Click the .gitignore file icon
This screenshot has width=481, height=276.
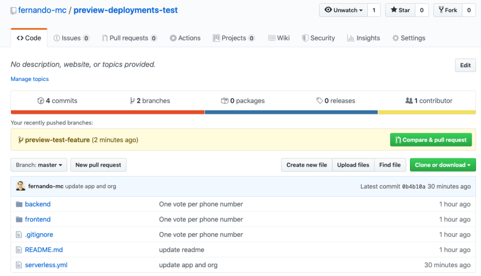[x=19, y=234]
